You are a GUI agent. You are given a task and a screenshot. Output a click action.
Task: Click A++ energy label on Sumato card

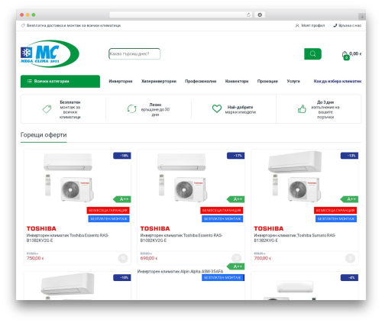click(349, 199)
